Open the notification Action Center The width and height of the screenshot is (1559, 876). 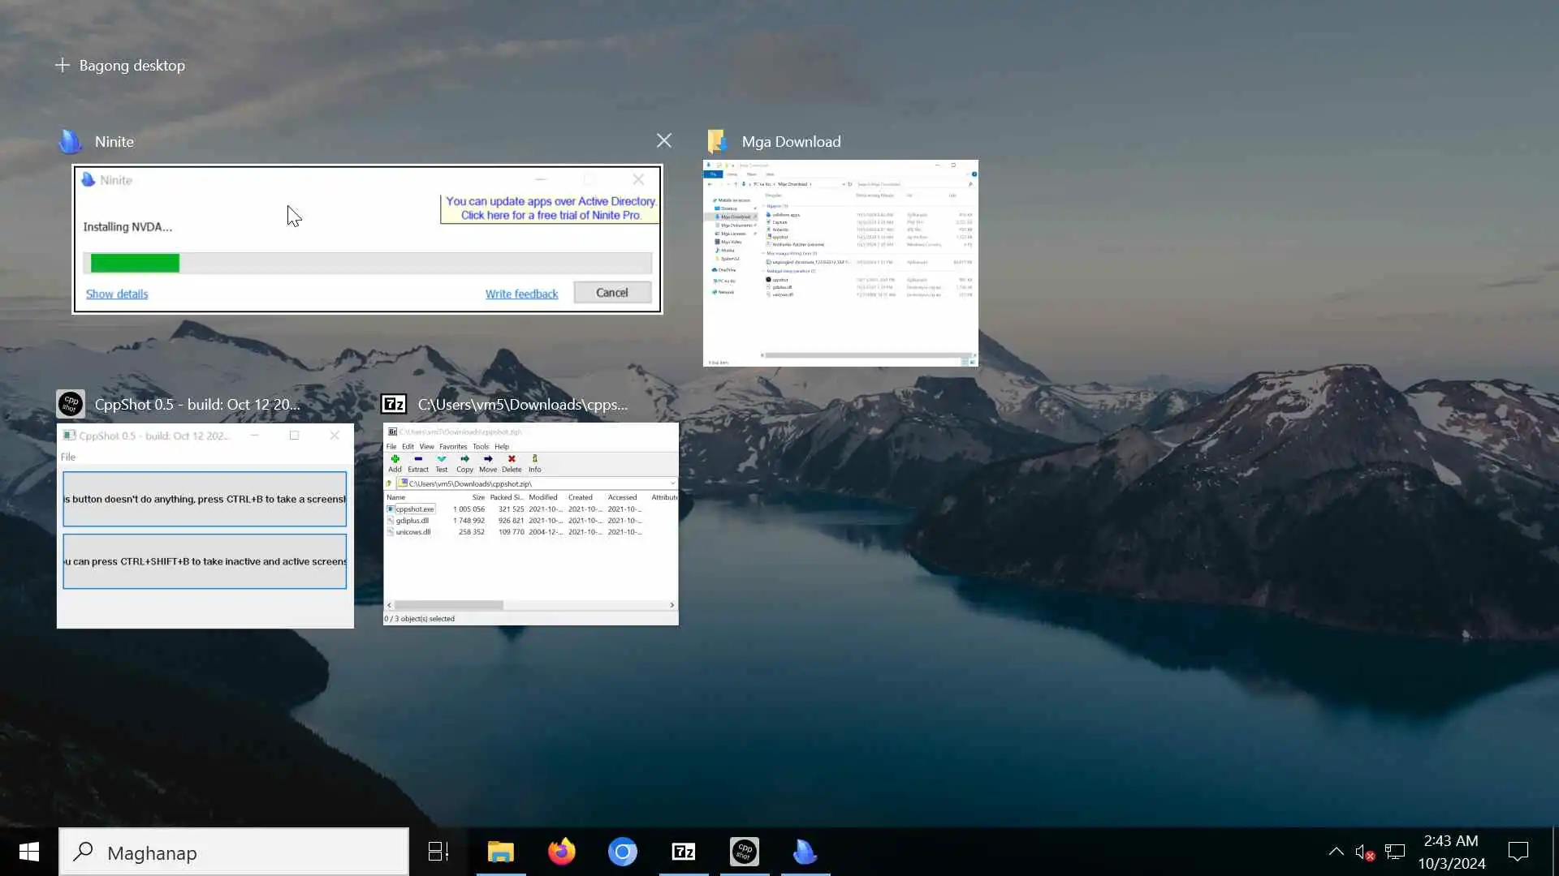[x=1518, y=852]
